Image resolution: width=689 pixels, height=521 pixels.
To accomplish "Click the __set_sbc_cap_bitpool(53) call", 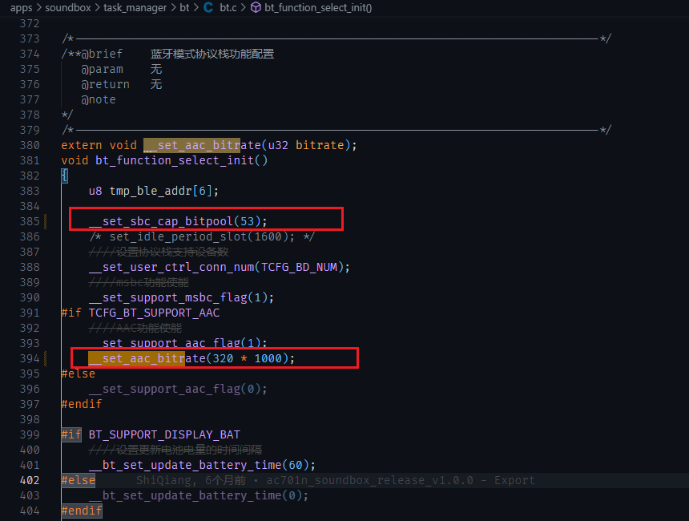I will click(x=178, y=221).
